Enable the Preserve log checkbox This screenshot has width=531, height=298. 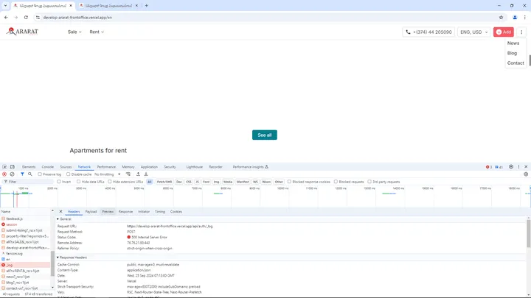(39, 174)
